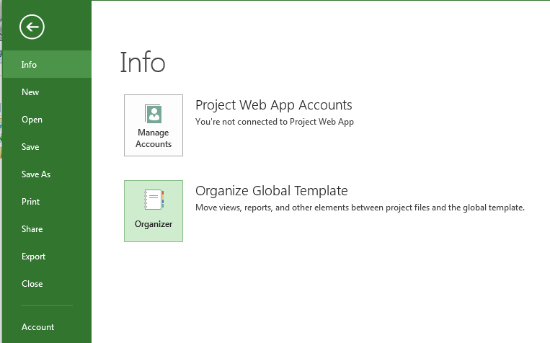The height and width of the screenshot is (343, 550).
Task: Go to the Print page
Action: (30, 202)
